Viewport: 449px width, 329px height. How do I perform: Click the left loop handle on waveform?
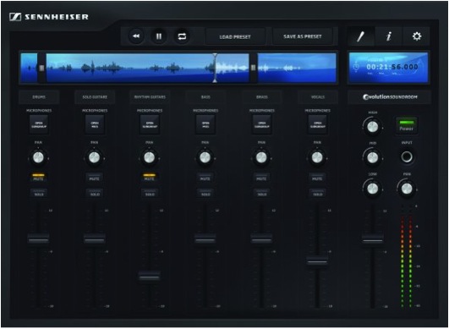(x=41, y=68)
